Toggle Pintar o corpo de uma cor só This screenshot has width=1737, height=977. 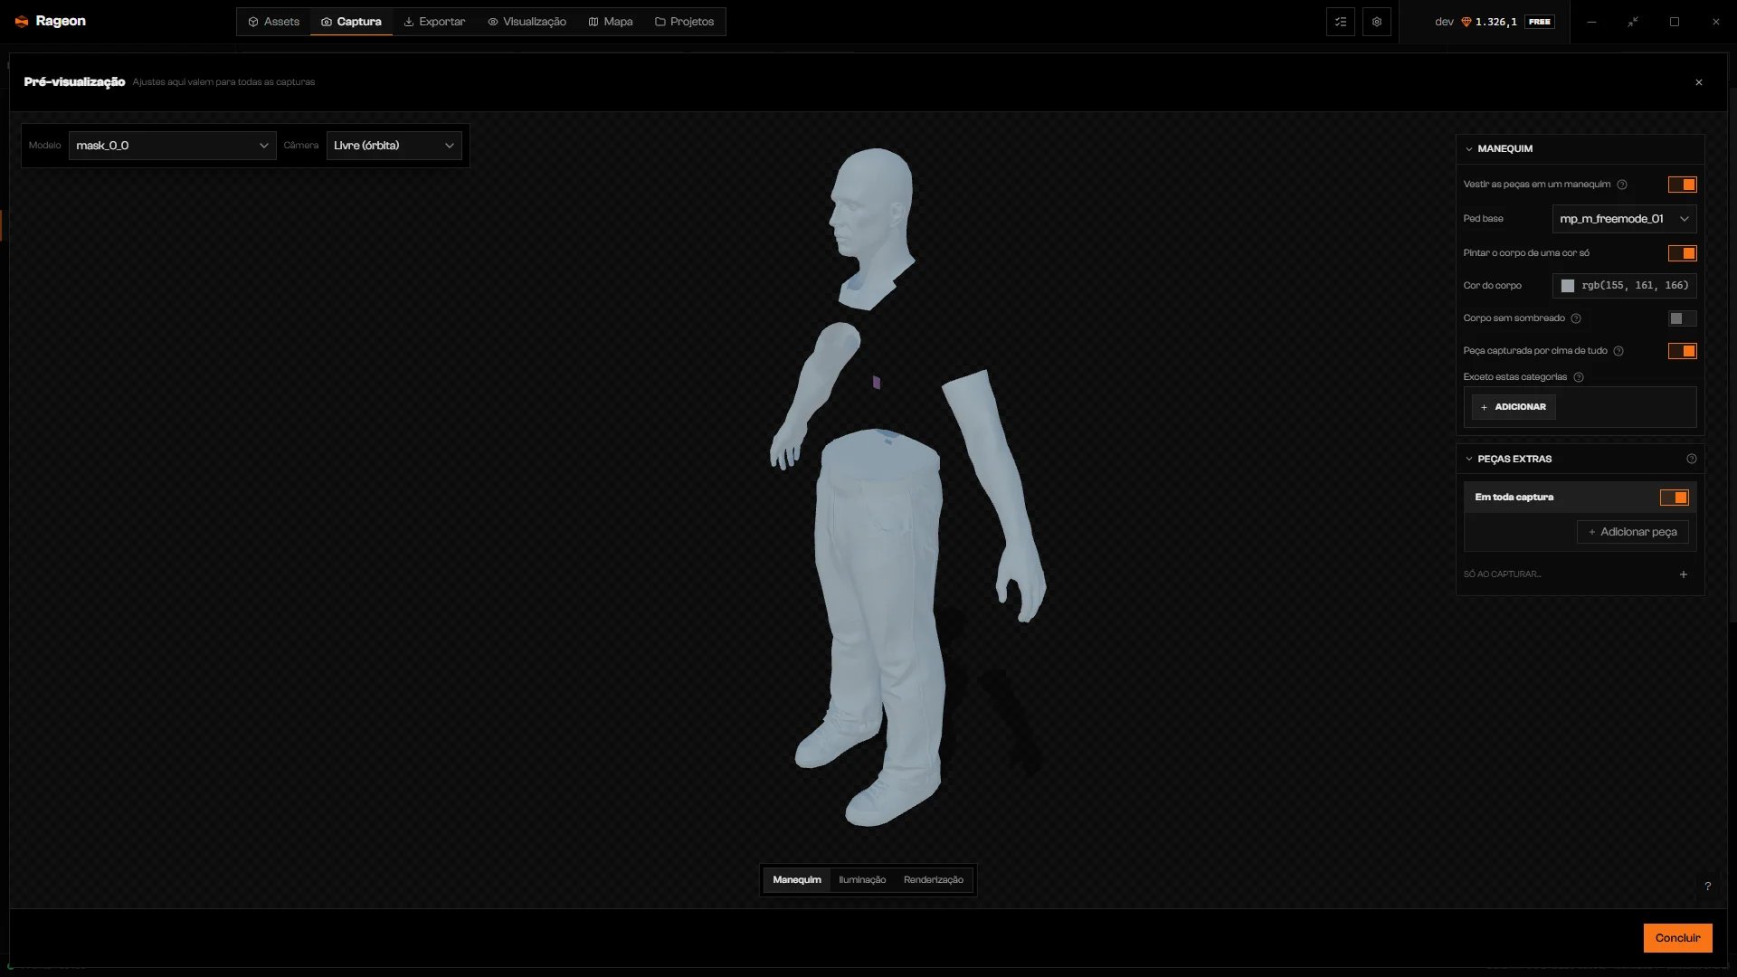1683,253
